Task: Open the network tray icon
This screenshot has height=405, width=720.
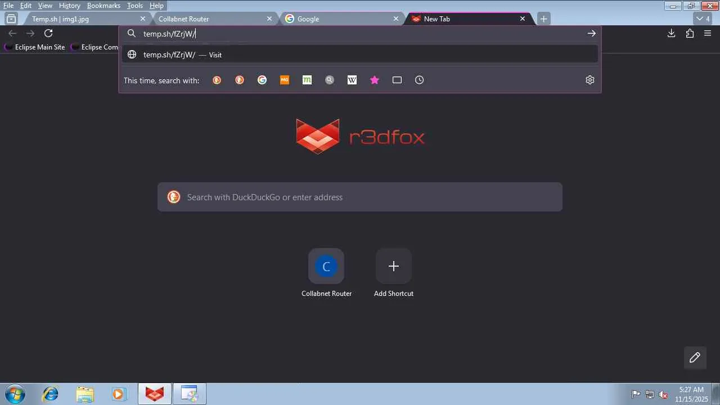Action: [650, 394]
